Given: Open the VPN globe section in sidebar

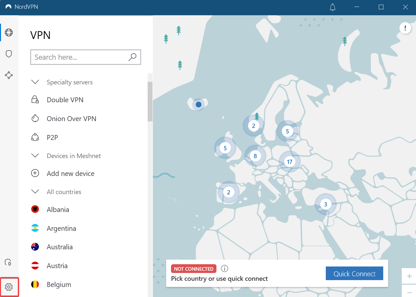Looking at the screenshot, I should (9, 32).
